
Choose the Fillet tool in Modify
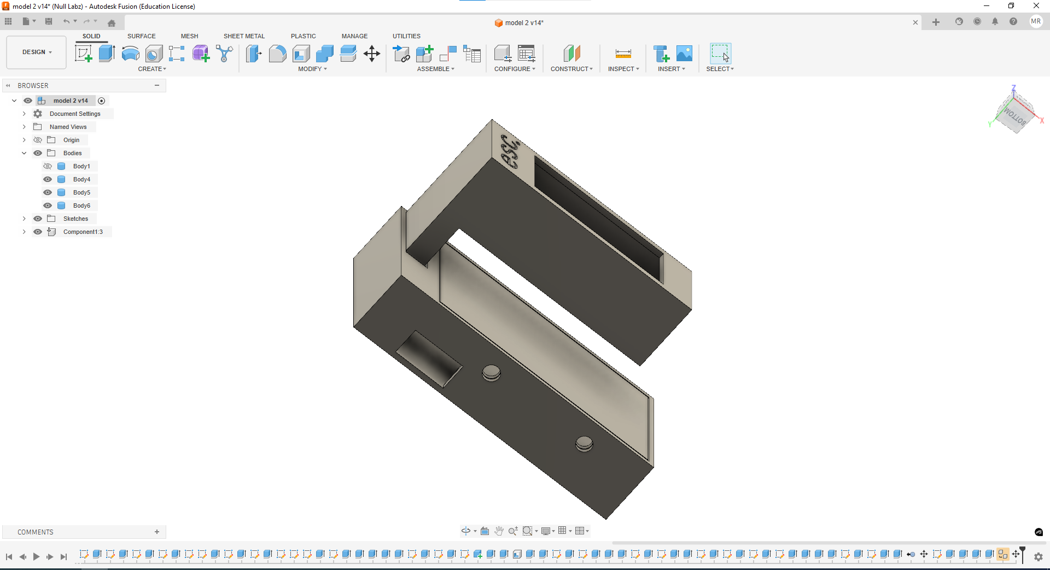tap(277, 54)
